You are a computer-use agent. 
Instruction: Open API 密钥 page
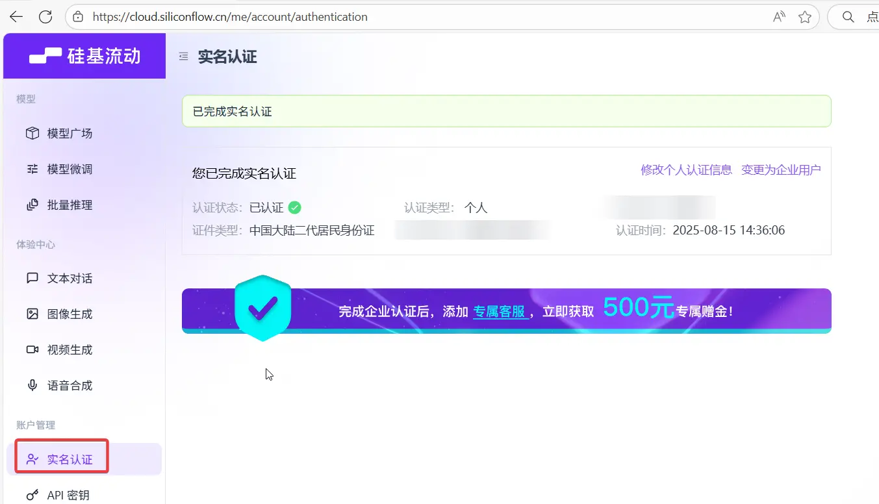68,495
